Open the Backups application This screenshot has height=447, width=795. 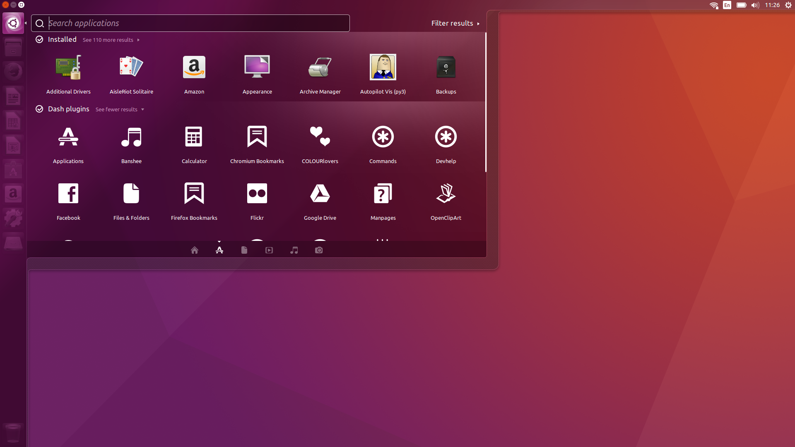coord(446,74)
